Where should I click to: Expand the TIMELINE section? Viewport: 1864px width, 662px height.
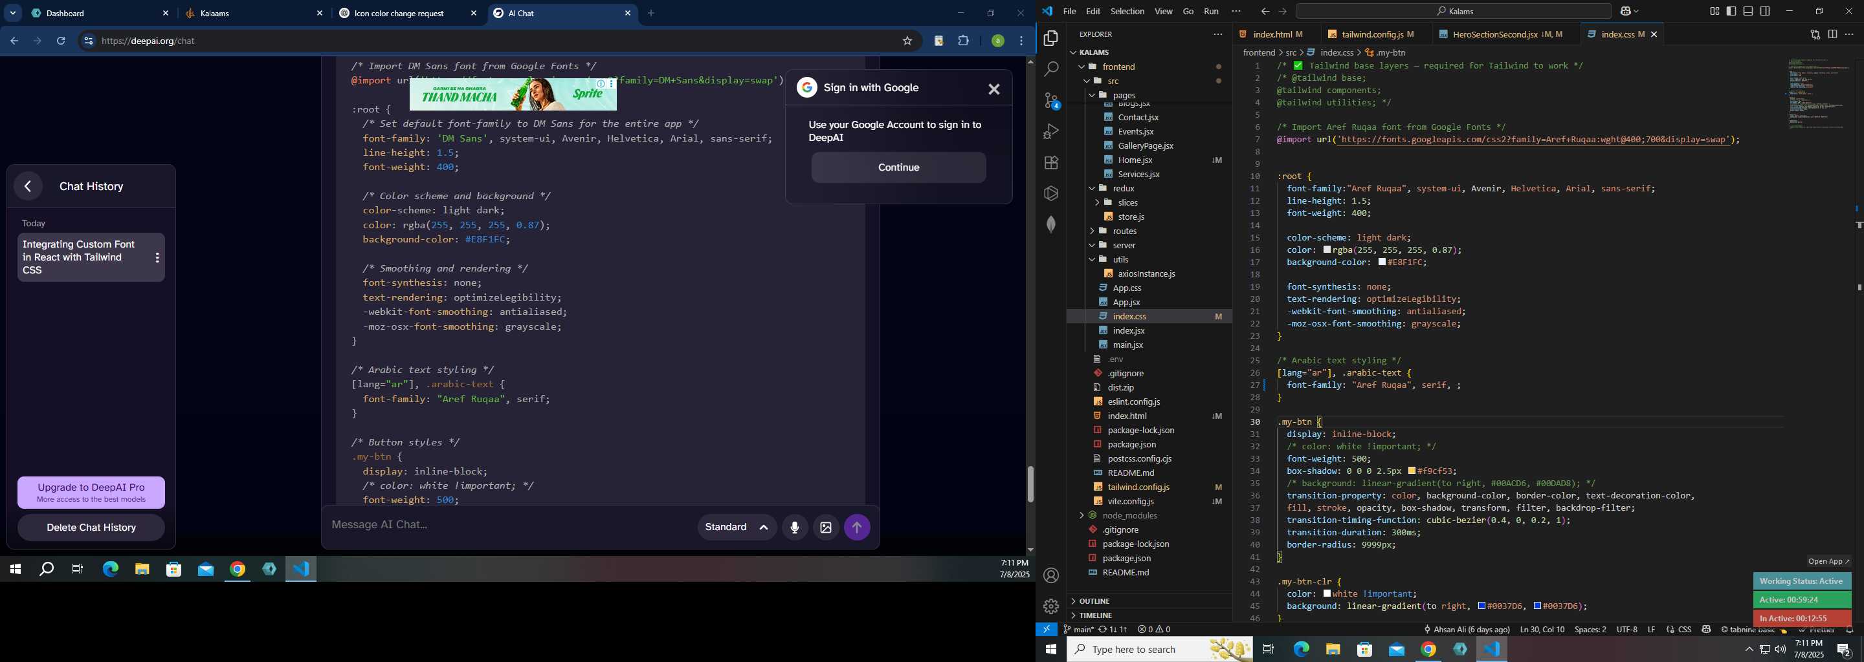[x=1095, y=615]
